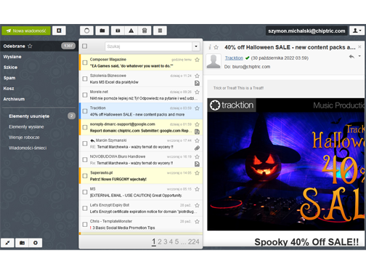The height and width of the screenshot is (272, 366).
Task: Open the Spam folder
Action: (9, 78)
